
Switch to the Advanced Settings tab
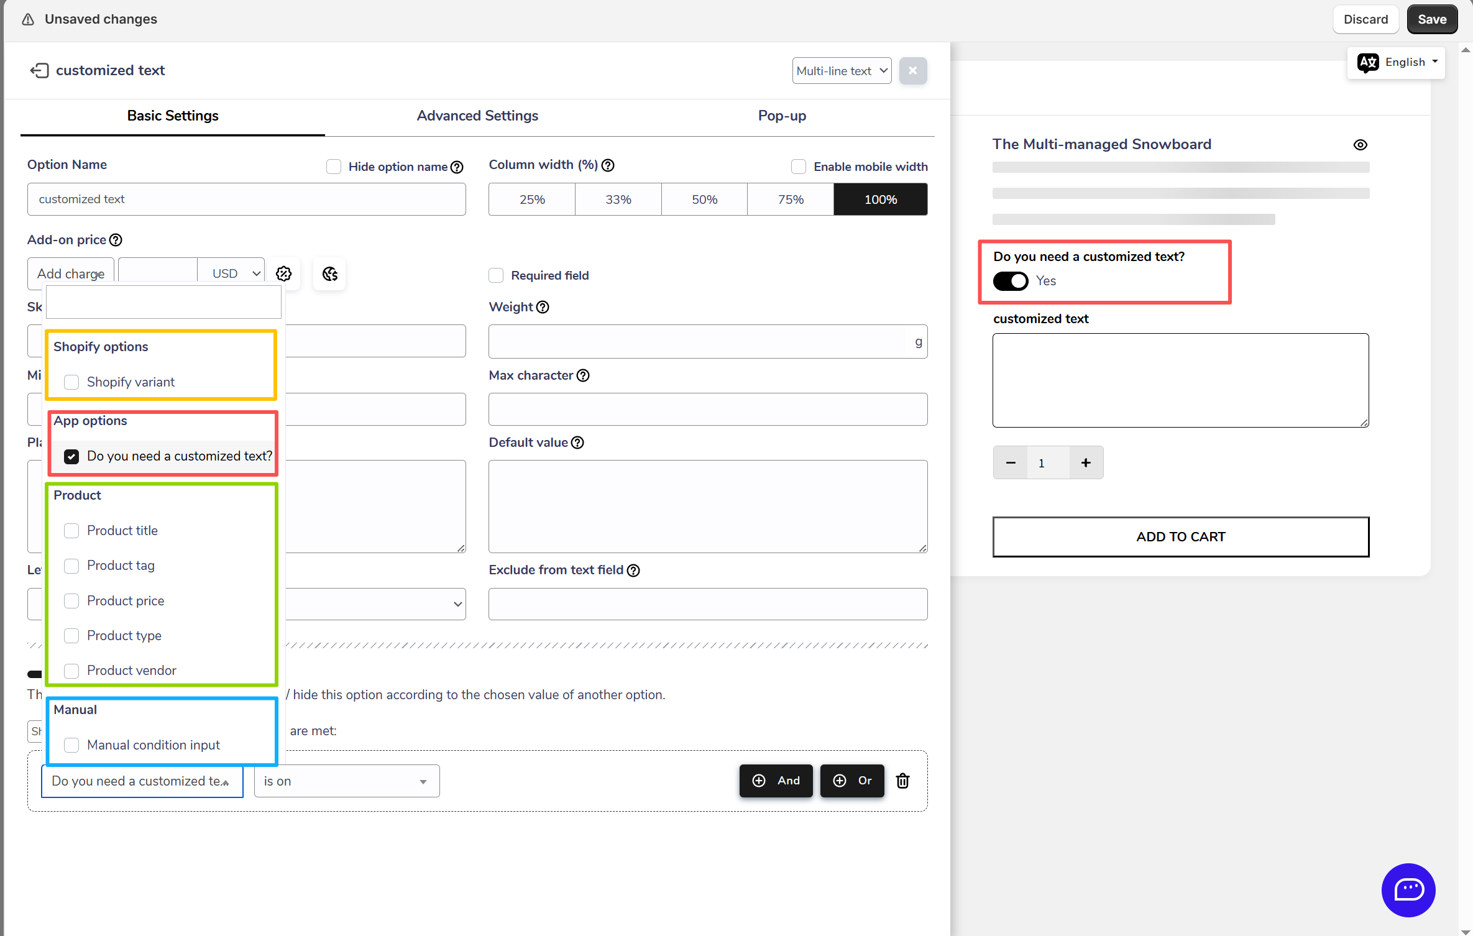click(477, 116)
